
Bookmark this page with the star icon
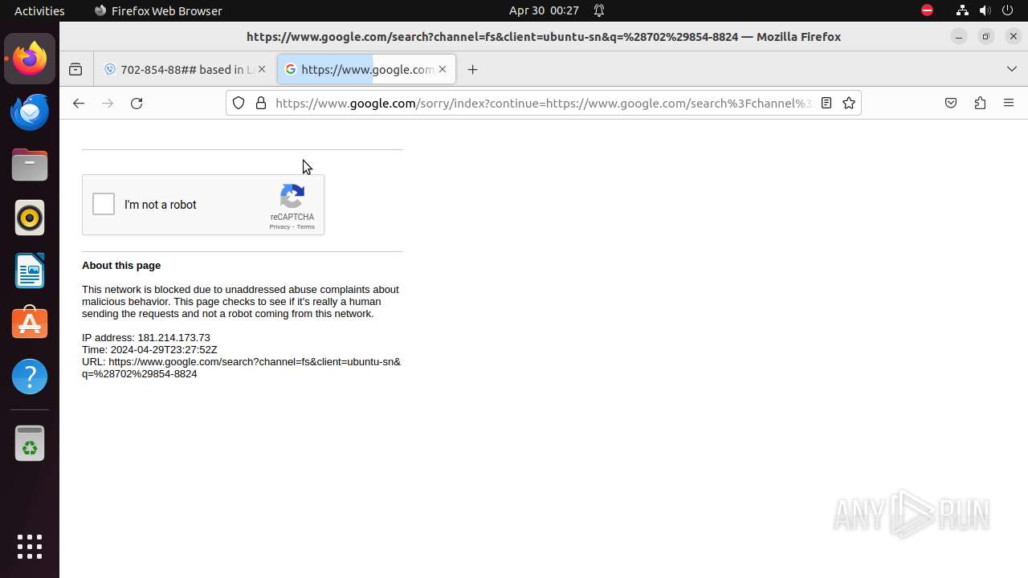849,103
